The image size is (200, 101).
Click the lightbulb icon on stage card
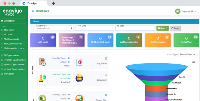(81, 37)
